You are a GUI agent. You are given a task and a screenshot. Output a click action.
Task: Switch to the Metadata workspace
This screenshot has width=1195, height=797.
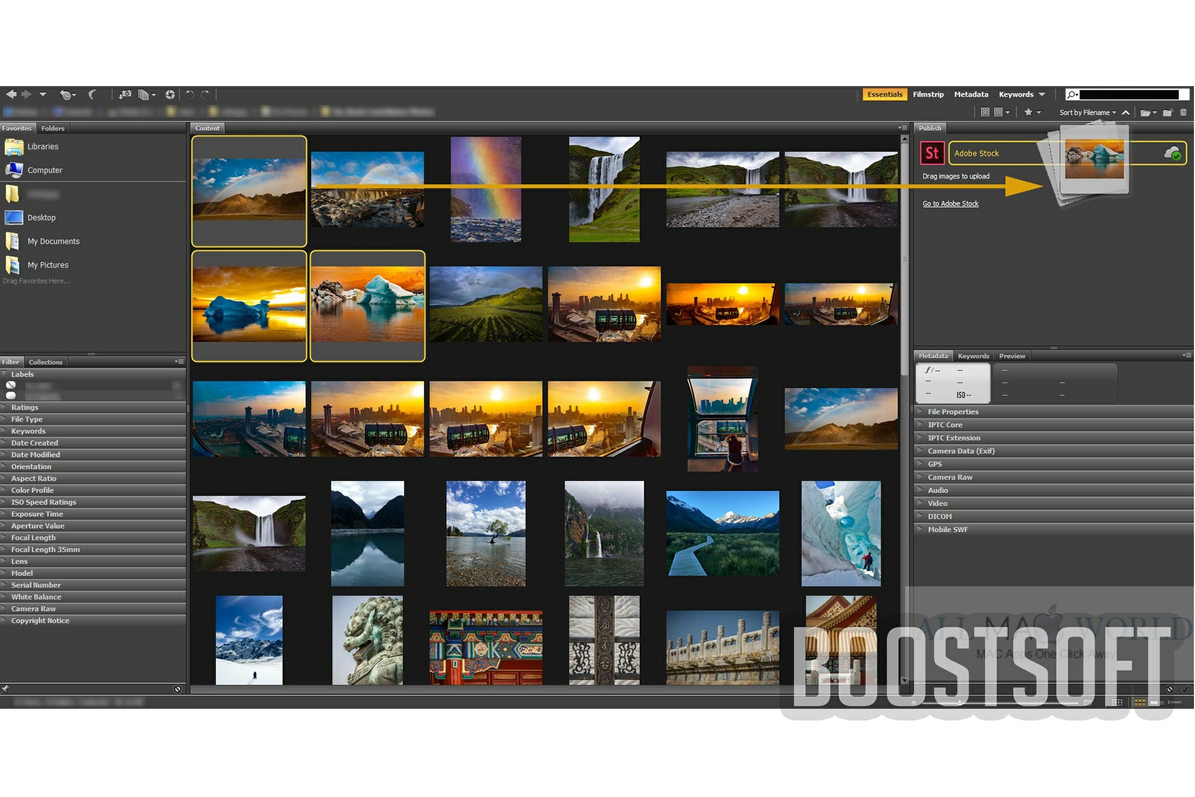pos(971,95)
